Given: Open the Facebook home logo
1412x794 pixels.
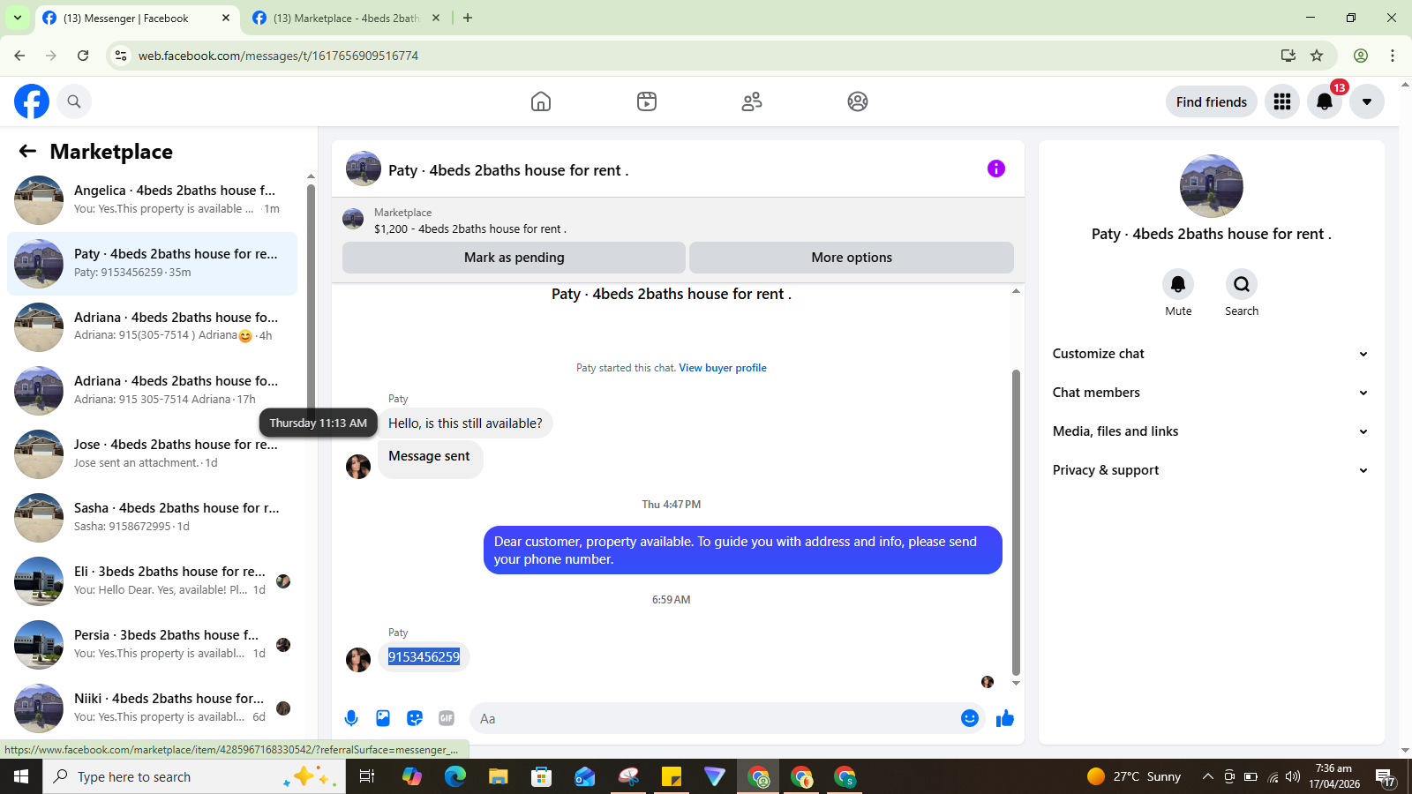Looking at the screenshot, I should tap(32, 101).
